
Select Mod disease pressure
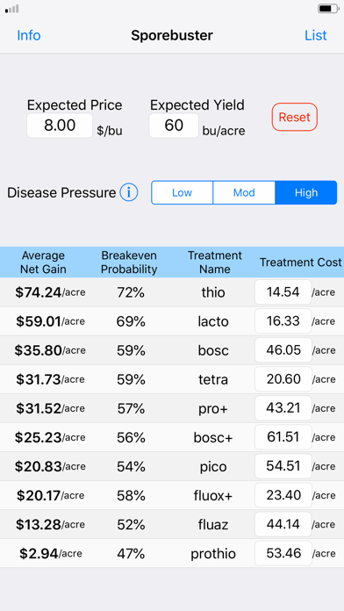[244, 192]
